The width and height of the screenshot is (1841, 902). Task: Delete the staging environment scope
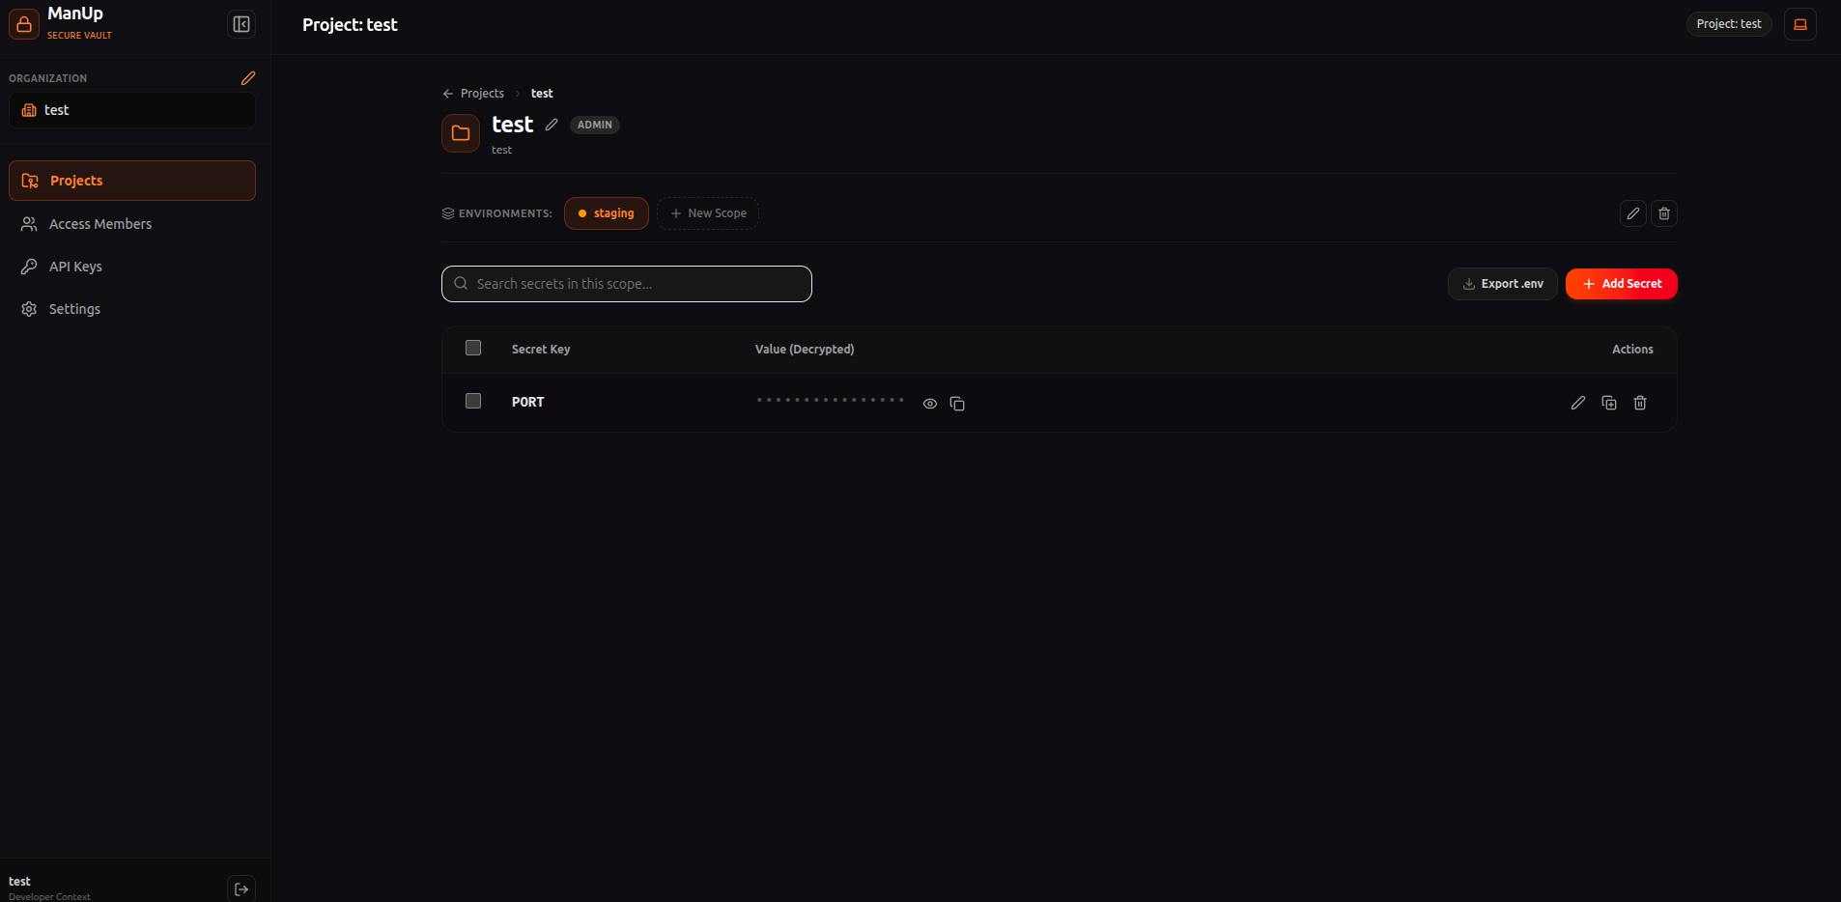(1664, 213)
